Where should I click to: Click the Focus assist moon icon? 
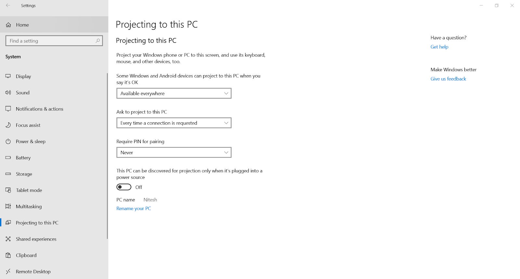(8, 125)
